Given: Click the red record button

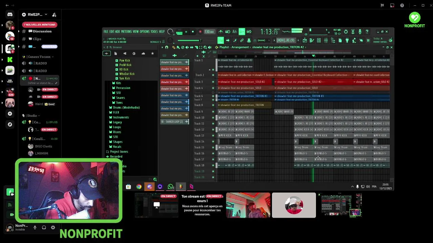Looking at the screenshot, I should [x=200, y=32].
